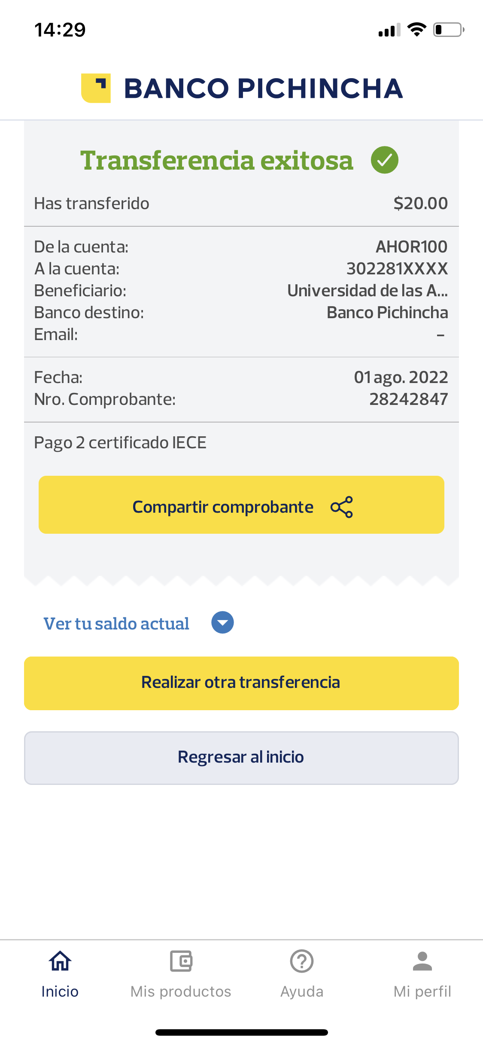The image size is (483, 1046).
Task: Tap the Mis productos wallet icon
Action: pos(181,961)
